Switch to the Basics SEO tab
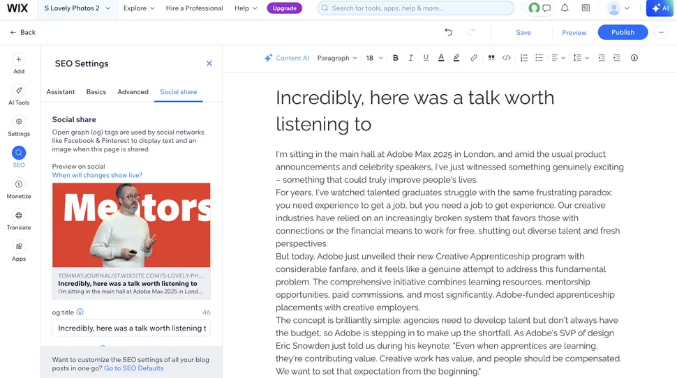 pos(96,92)
